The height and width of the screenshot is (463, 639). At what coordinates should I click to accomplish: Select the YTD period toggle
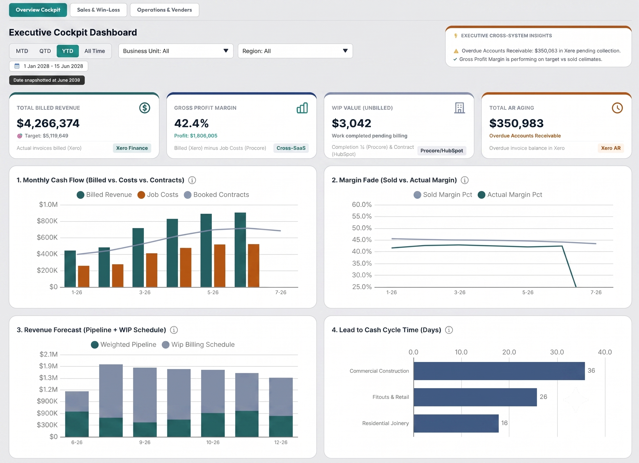(x=68, y=51)
